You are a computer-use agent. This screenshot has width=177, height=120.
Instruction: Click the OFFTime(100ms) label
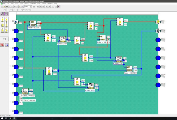[x=28, y=100]
